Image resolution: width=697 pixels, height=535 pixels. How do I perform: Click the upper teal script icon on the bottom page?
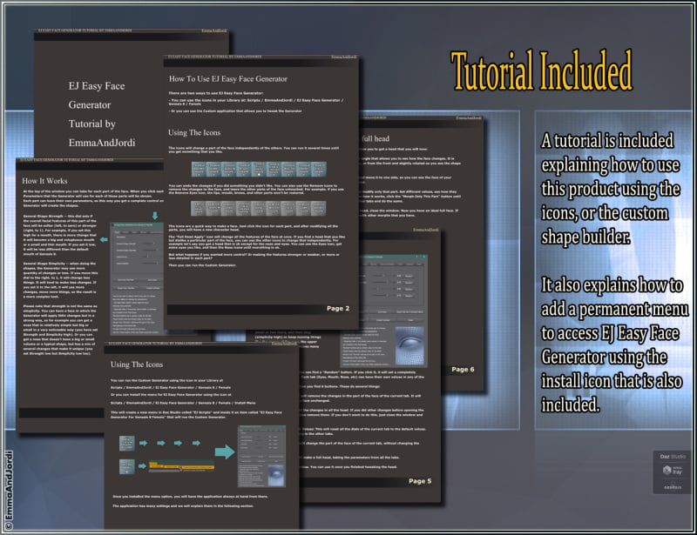coord(127,443)
